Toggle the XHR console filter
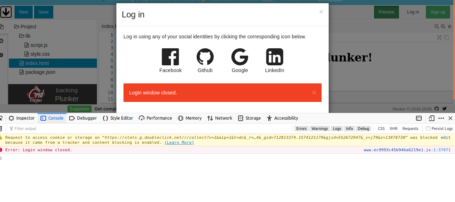This screenshot has height=202, width=455. coord(394,129)
